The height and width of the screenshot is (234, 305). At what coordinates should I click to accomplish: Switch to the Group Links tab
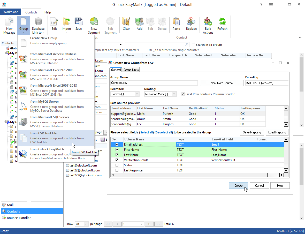[131, 70]
